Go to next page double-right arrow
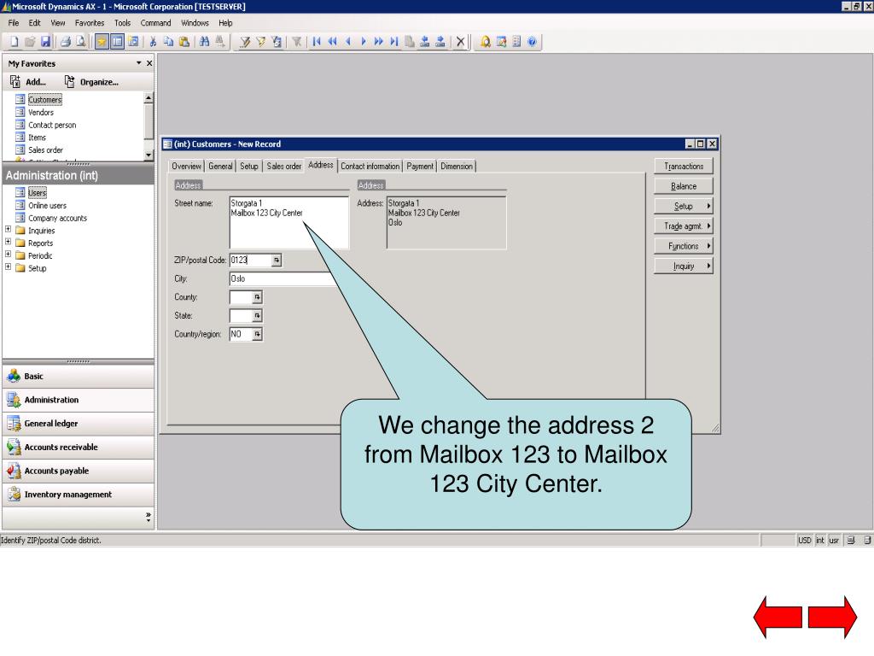The image size is (874, 656). click(379, 41)
